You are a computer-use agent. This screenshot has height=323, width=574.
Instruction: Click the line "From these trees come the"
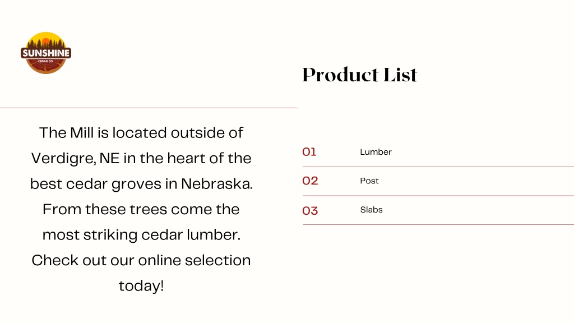coord(141,209)
